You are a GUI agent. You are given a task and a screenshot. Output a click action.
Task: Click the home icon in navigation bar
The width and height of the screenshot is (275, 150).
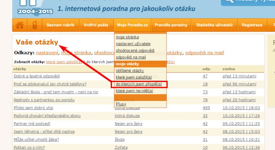(20, 25)
